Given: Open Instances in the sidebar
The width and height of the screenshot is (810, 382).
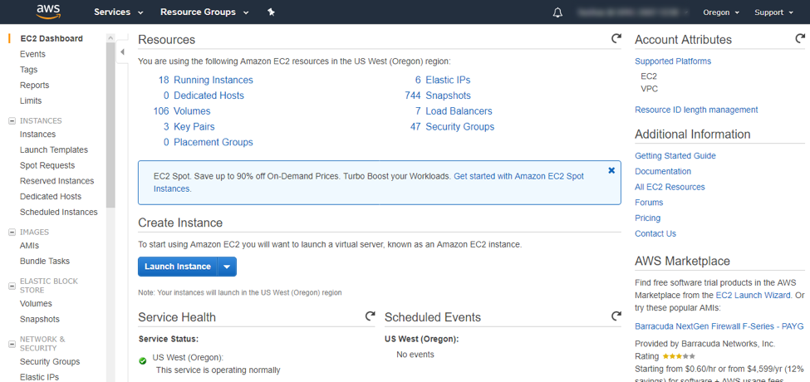Looking at the screenshot, I should [37, 134].
